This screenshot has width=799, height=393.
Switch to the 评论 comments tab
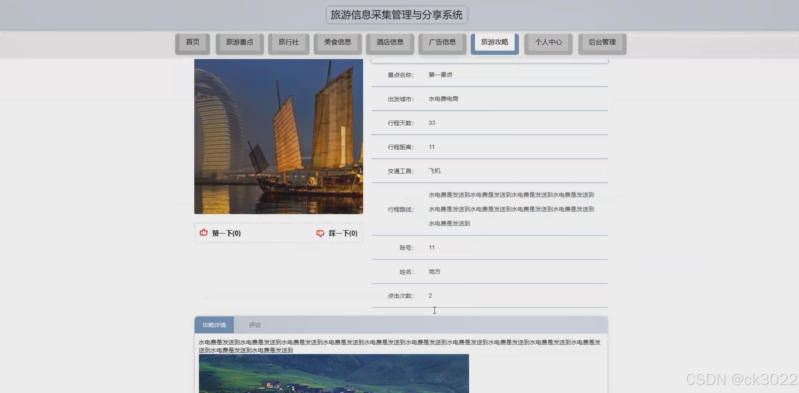(255, 325)
